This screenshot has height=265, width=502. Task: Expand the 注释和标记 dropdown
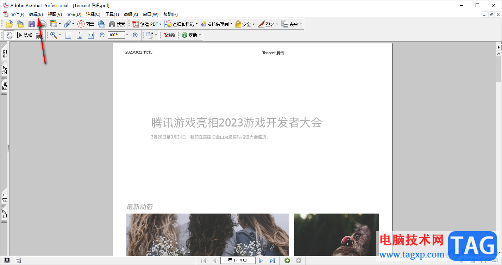(x=196, y=24)
